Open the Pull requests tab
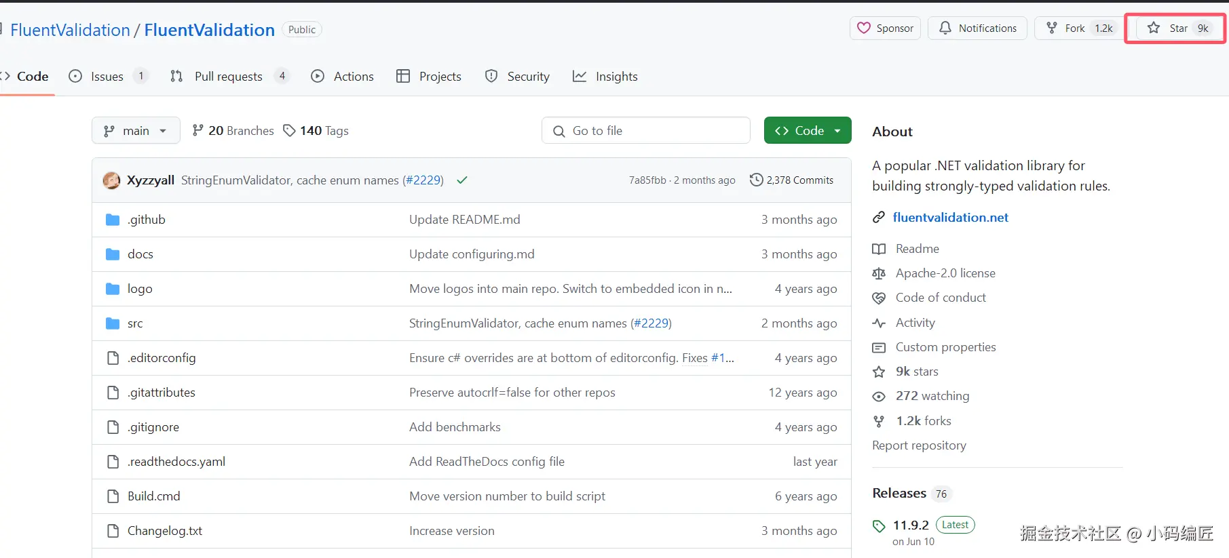 coord(228,77)
